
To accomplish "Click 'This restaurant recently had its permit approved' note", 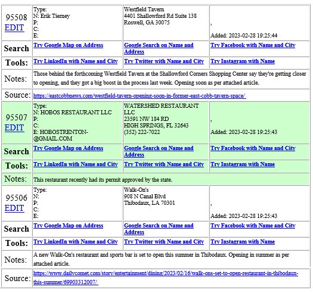I will (x=103, y=180).
